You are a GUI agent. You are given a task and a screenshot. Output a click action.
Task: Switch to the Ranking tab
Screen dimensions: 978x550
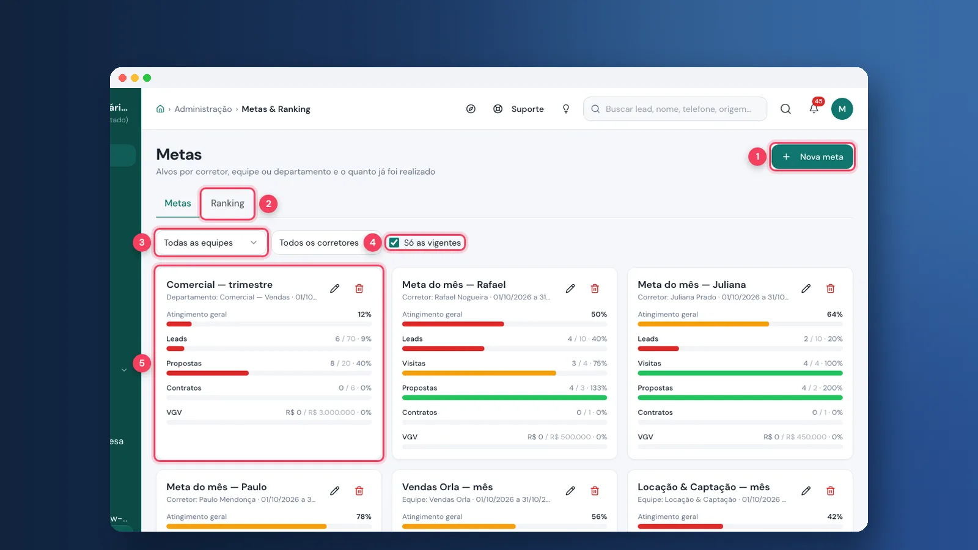pos(227,204)
